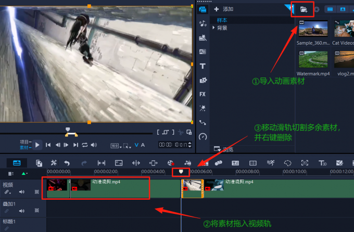354x232 pixels.
Task: Toggle repeat loop playback
Action: [85, 145]
